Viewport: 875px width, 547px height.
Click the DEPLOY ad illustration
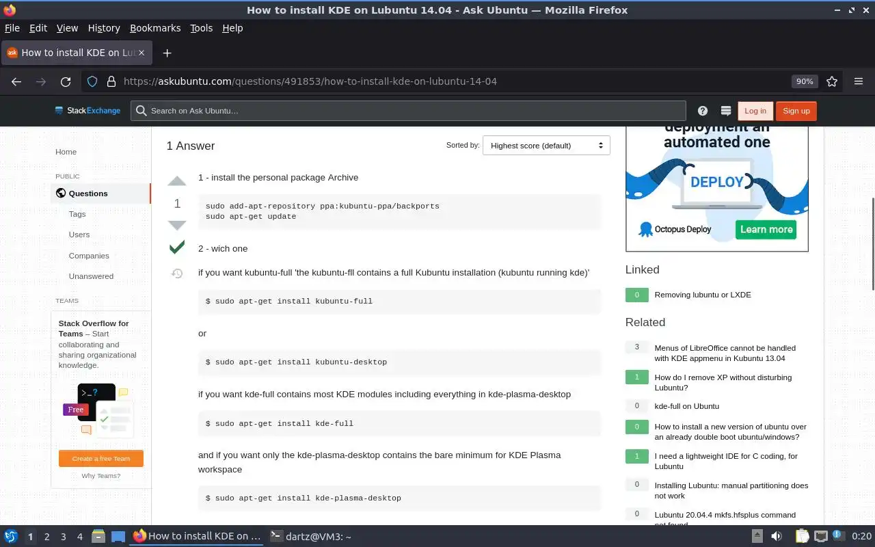click(717, 183)
